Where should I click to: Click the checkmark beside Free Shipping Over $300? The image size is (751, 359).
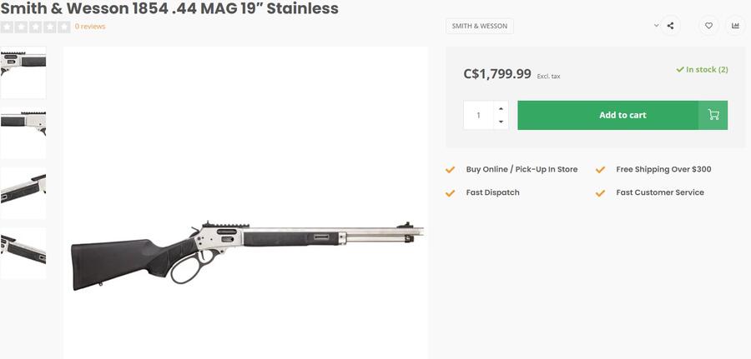click(x=600, y=169)
